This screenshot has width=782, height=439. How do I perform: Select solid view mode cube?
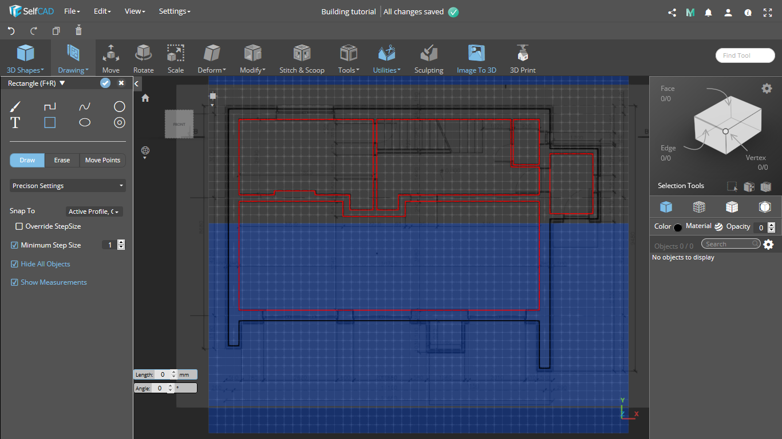666,207
